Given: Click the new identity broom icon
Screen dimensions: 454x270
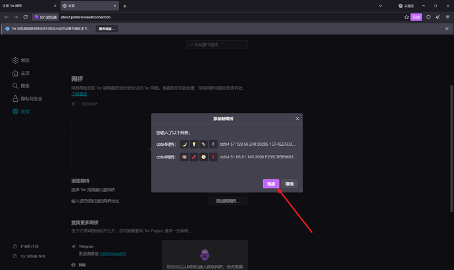Looking at the screenshot, I should [438, 17].
